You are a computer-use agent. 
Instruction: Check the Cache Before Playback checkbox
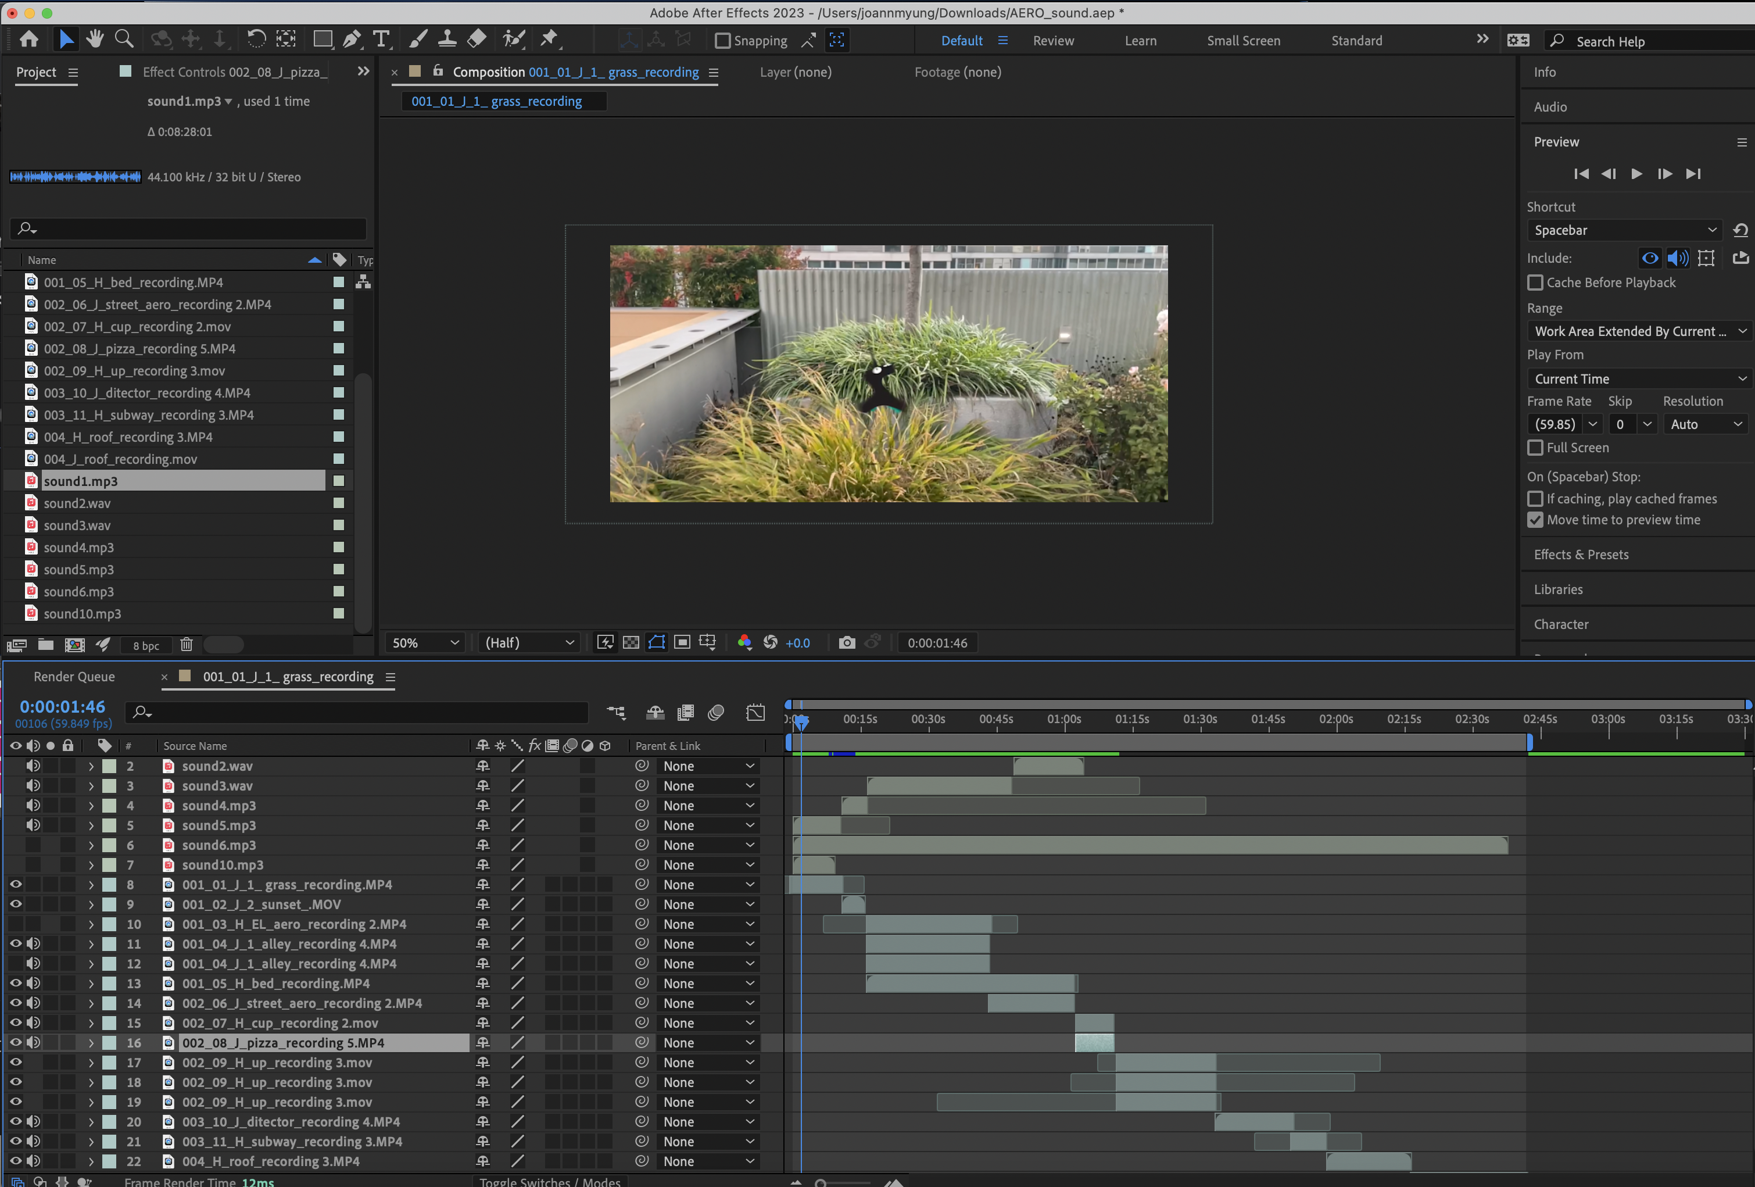[1535, 283]
